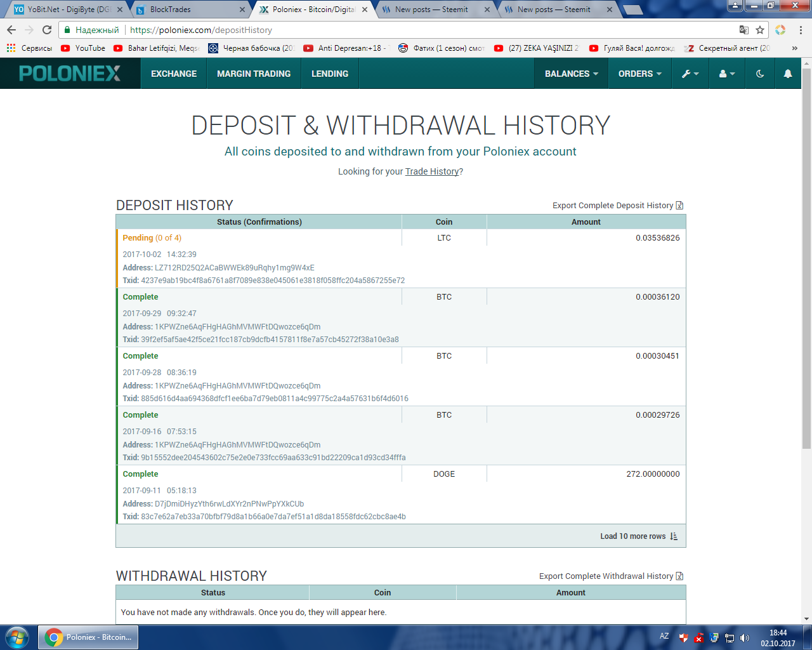This screenshot has height=650, width=812.
Task: Click the browser back arrow
Action: coord(11,30)
